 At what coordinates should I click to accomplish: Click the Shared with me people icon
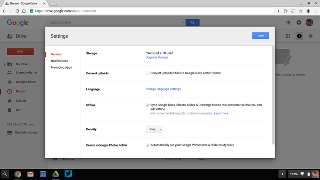(10, 72)
